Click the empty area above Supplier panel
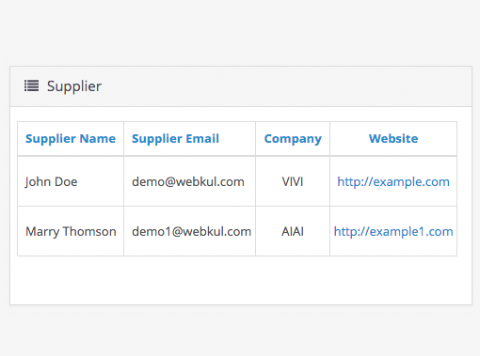The height and width of the screenshot is (356, 480). [240, 33]
